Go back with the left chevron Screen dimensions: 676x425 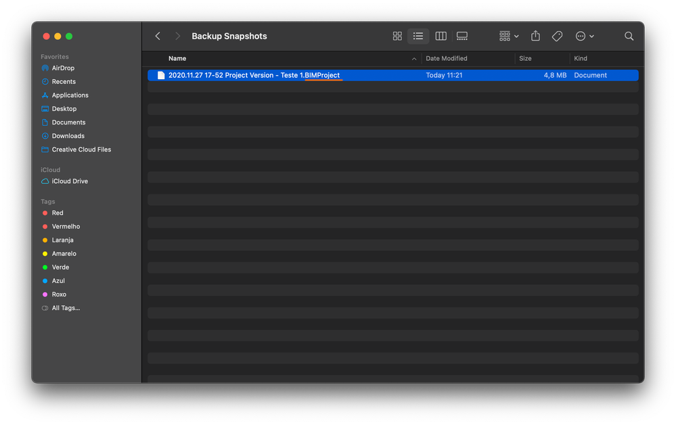pyautogui.click(x=158, y=37)
